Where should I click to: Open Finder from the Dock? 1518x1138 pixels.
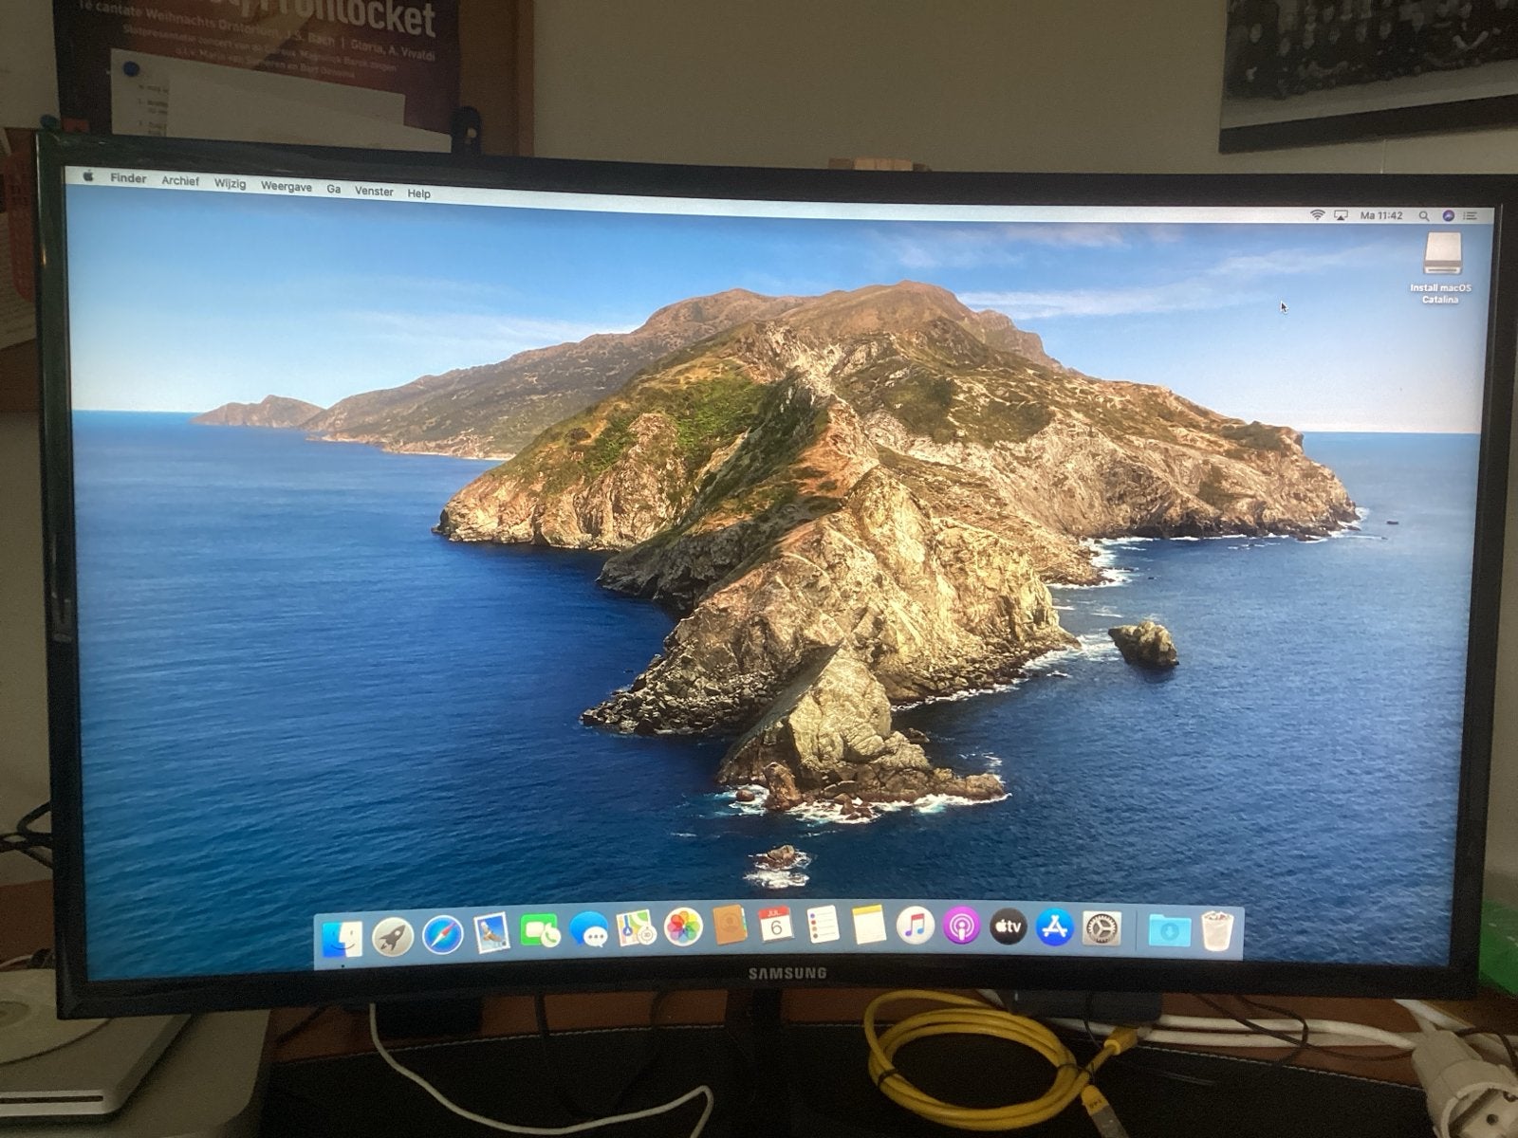pyautogui.click(x=342, y=938)
